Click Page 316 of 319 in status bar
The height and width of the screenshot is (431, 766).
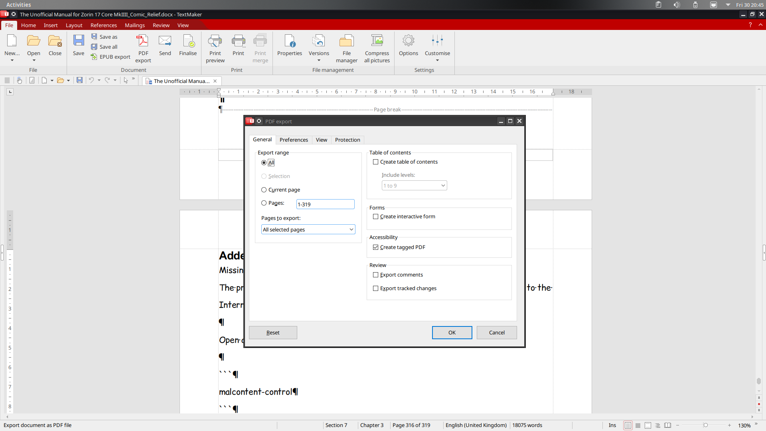pyautogui.click(x=411, y=425)
